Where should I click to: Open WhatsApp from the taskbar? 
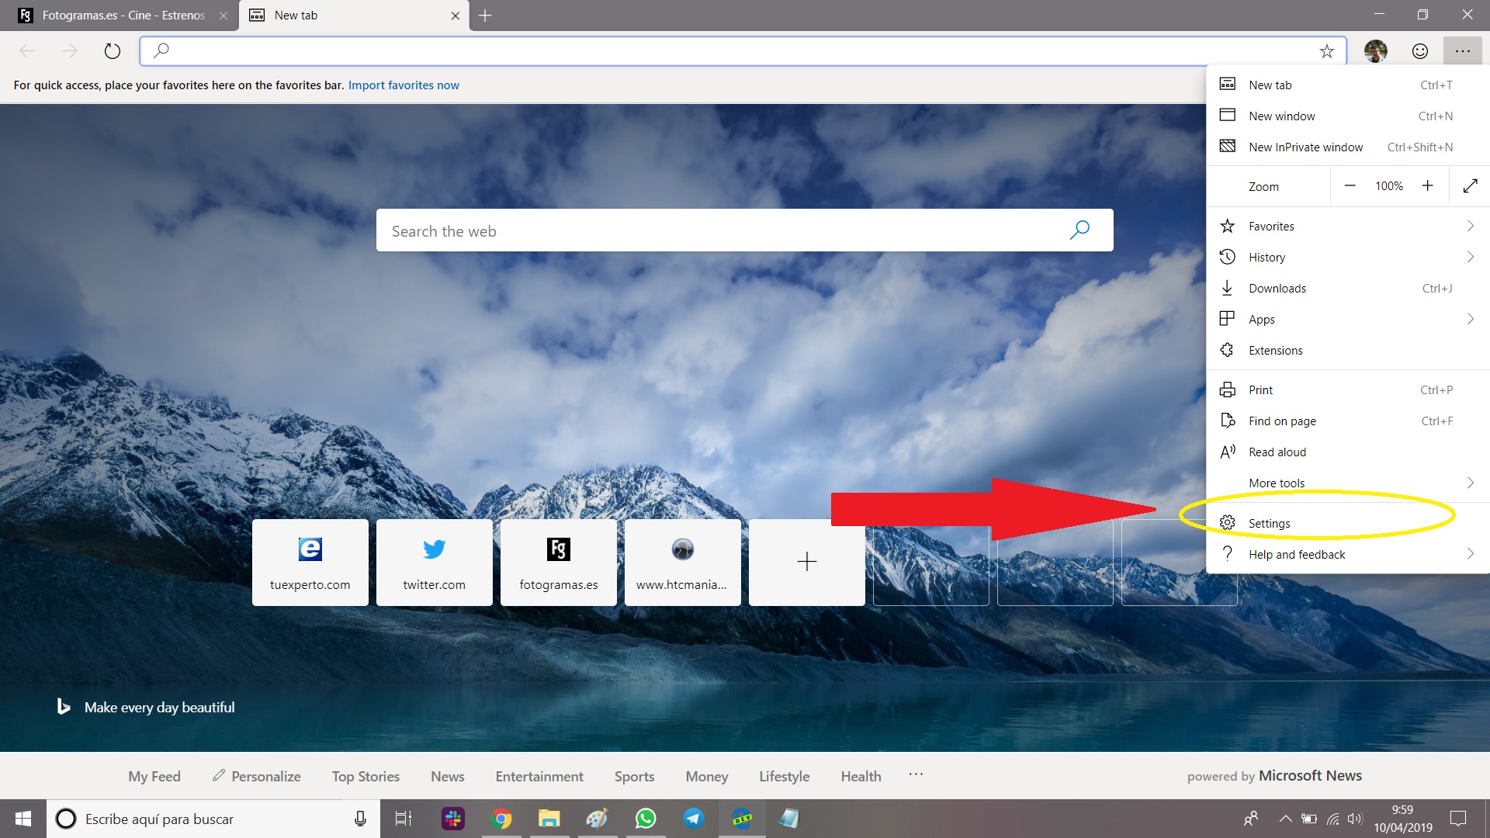[645, 819]
